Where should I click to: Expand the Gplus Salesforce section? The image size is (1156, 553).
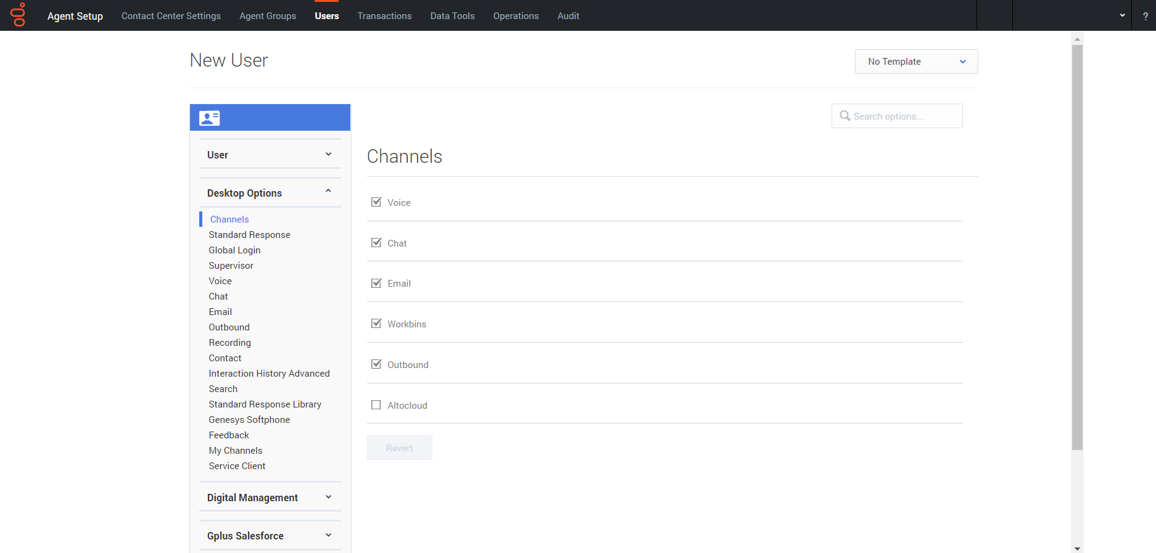(x=270, y=535)
